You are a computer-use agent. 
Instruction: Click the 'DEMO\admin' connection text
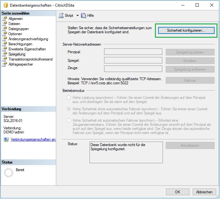(x=14, y=132)
